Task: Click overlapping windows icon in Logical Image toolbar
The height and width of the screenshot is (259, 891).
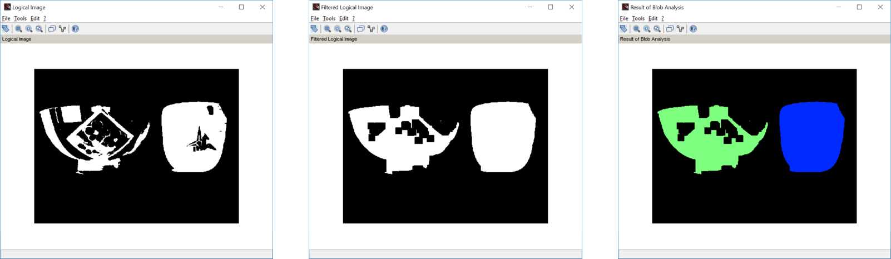Action: coord(52,29)
